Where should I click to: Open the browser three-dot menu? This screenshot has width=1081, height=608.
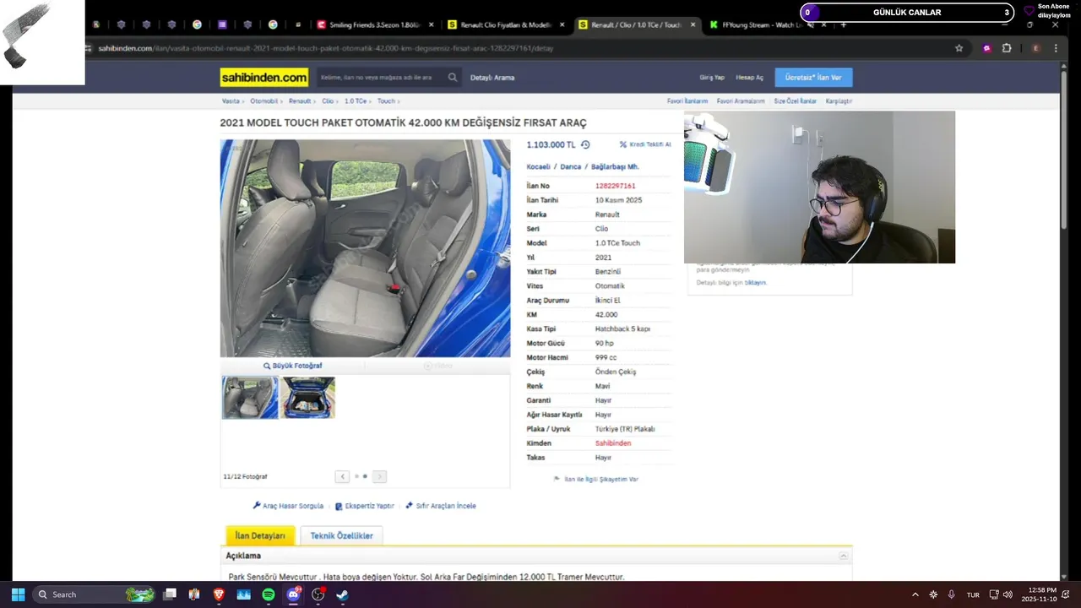(x=1056, y=48)
